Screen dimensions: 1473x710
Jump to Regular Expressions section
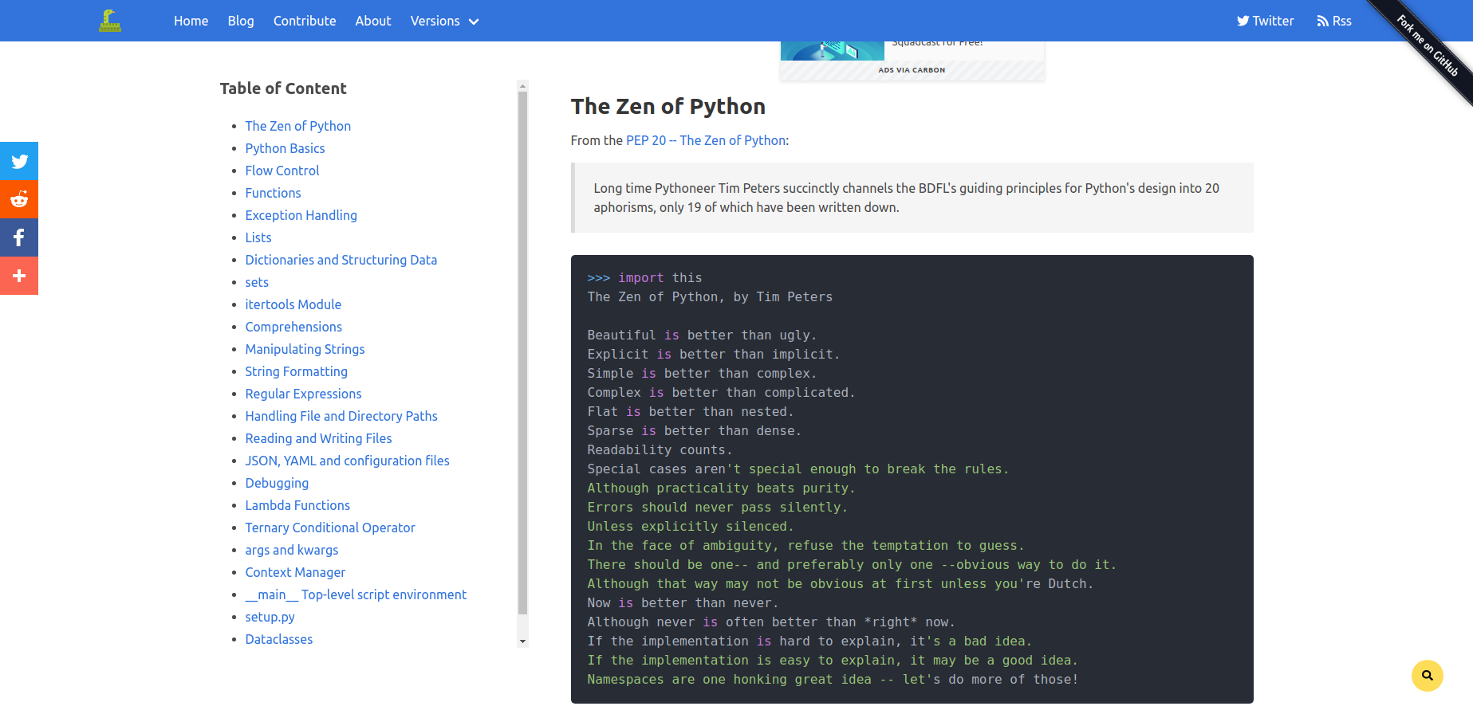pyautogui.click(x=303, y=394)
